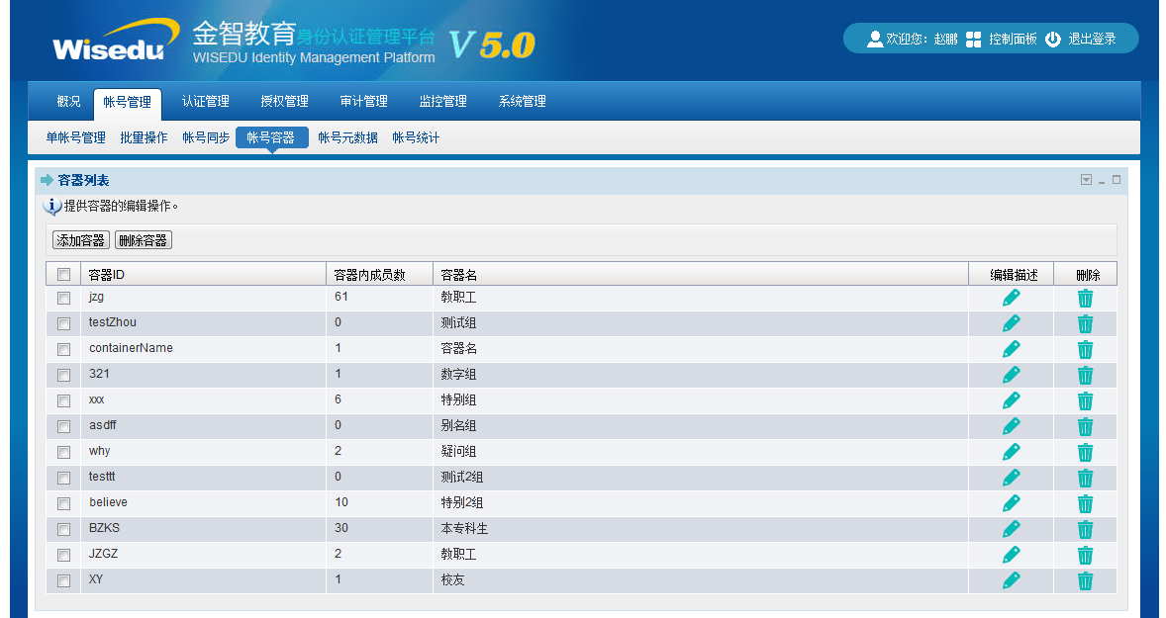Click trash icon in the why row
This screenshot has width=1166, height=618.
coord(1085,452)
